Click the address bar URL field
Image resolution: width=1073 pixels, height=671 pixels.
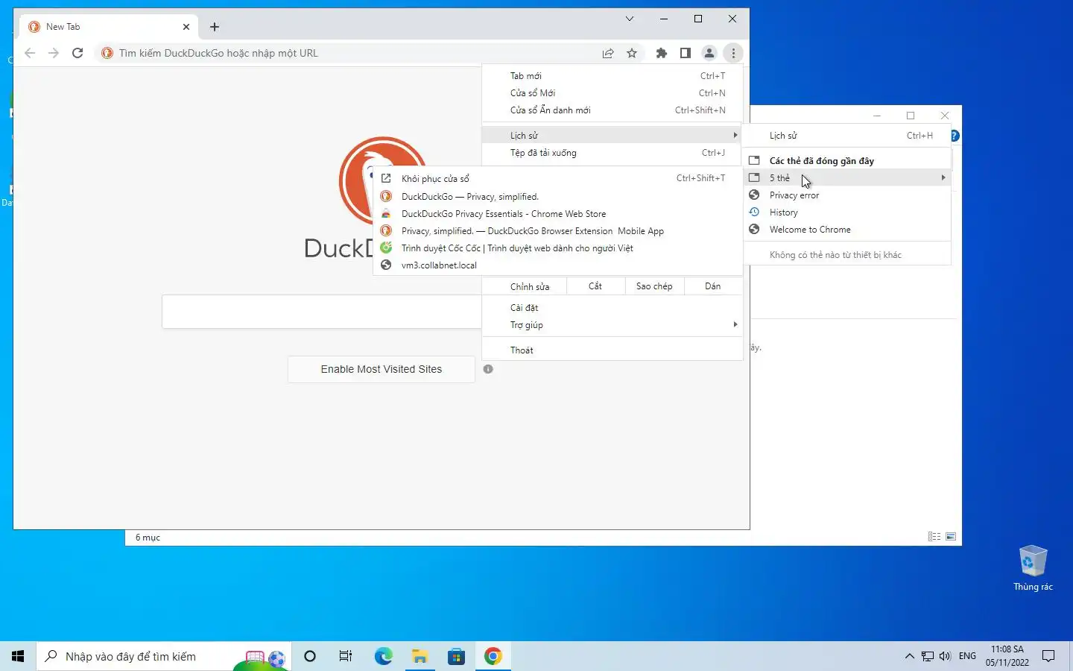[358, 53]
